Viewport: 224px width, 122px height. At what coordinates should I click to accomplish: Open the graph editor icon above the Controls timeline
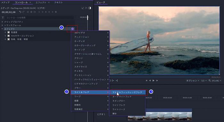[x=83, y=8]
